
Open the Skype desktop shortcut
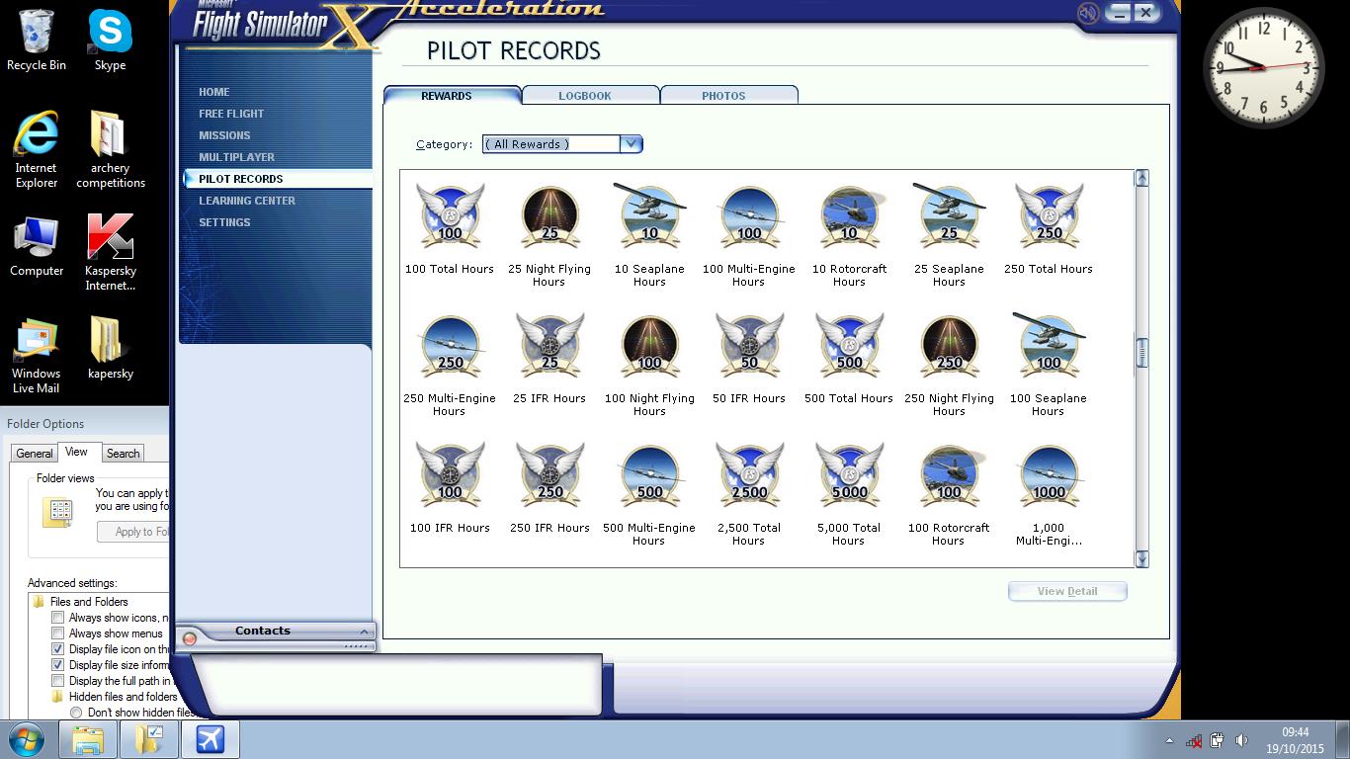110,41
